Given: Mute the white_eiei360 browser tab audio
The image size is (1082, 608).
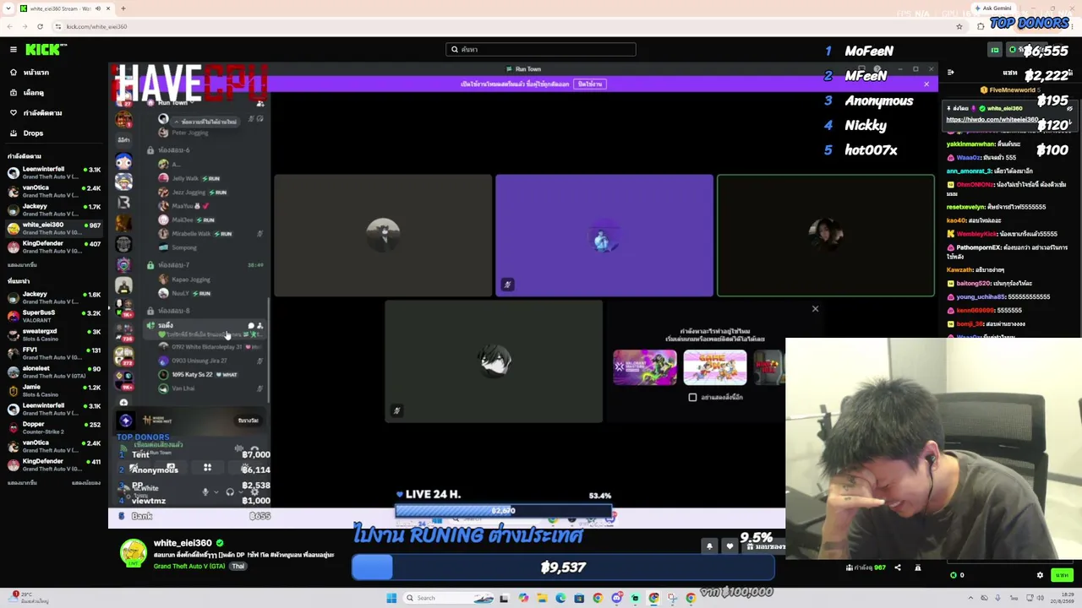Looking at the screenshot, I should [98, 8].
